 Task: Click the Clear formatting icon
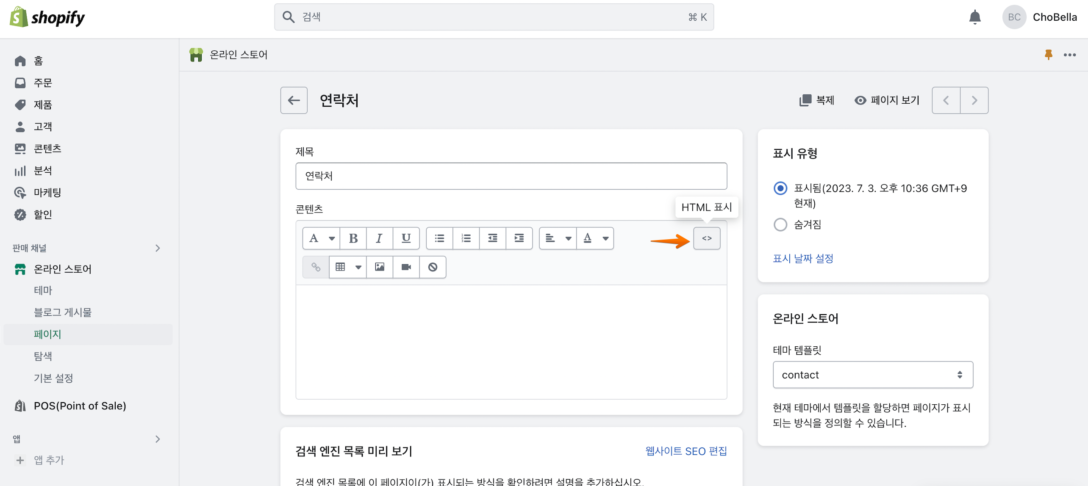point(433,267)
